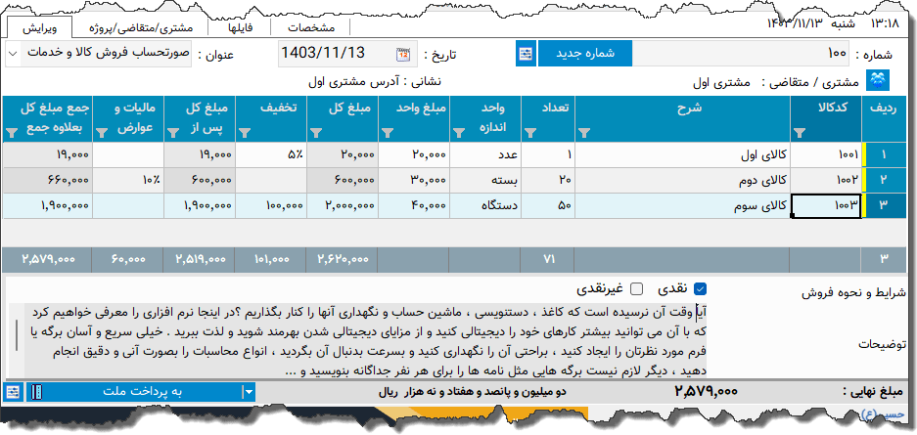The width and height of the screenshot is (917, 435).
Task: Click description cell کالای سوم
Action: pos(682,205)
